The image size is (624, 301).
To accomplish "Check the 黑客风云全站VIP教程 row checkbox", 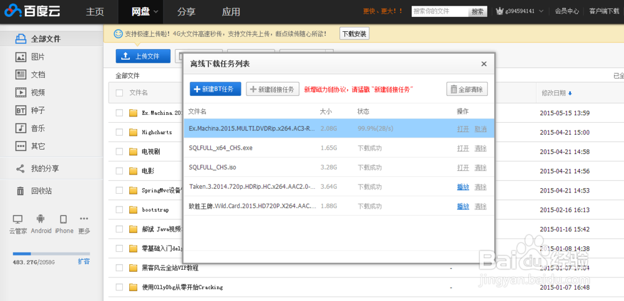I will pos(119,267).
